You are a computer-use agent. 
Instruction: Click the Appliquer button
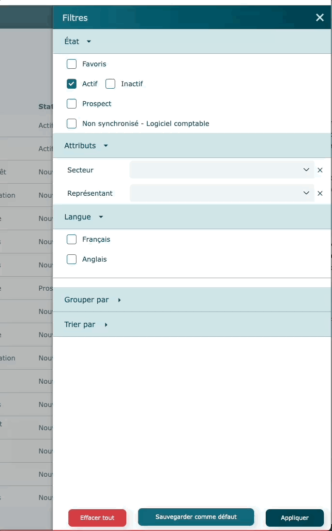[294, 518]
